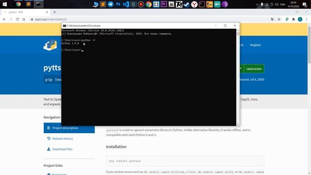The height and width of the screenshot is (175, 311).
Task: Click the Latest version button
Action: tap(254, 69)
